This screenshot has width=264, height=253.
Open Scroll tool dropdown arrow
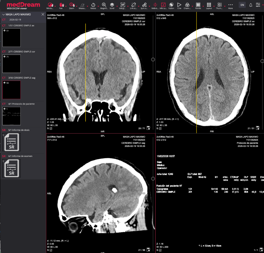pyautogui.click(x=117, y=6)
